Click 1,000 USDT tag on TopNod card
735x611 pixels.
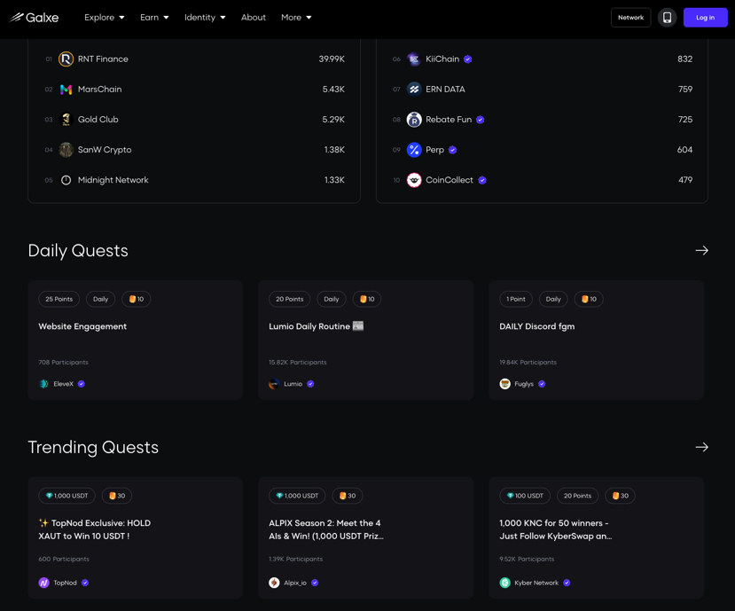[x=66, y=496]
